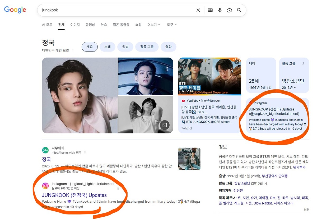This screenshot has width=317, height=219.
Task: Open the JUNGKOOK (전정국) Updates link
Action: (x=74, y=195)
